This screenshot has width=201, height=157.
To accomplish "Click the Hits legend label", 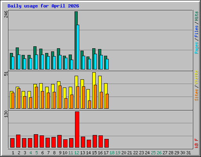I will (x=196, y=16).
